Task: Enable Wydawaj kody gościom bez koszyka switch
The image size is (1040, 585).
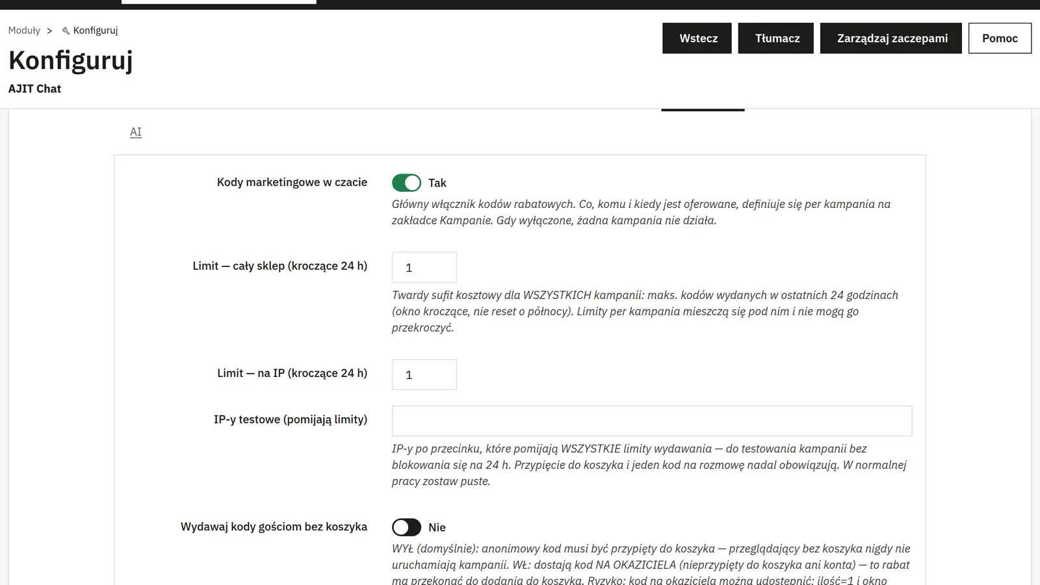Action: [406, 527]
